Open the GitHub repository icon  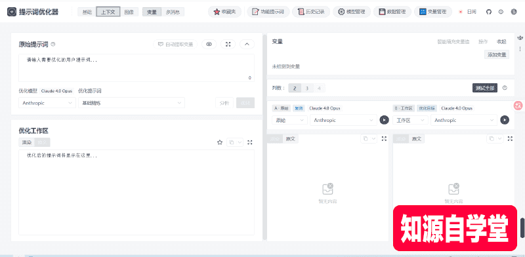click(488, 12)
